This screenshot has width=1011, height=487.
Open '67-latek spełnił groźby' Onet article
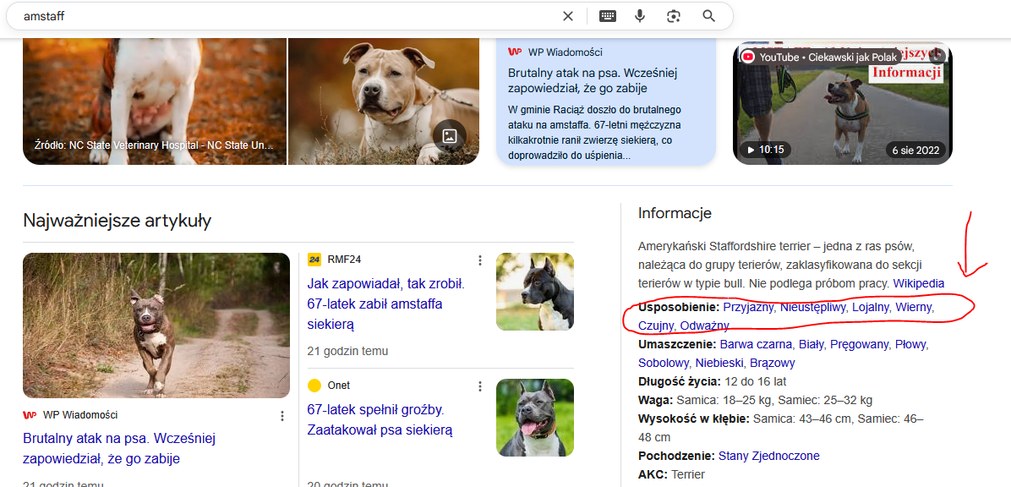coord(380,420)
